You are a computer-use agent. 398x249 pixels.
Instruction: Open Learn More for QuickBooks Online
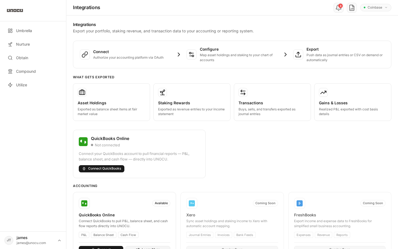pos(148,248)
